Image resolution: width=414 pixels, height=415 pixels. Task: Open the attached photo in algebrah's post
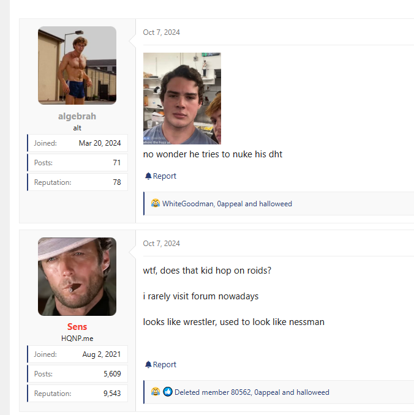(x=182, y=98)
